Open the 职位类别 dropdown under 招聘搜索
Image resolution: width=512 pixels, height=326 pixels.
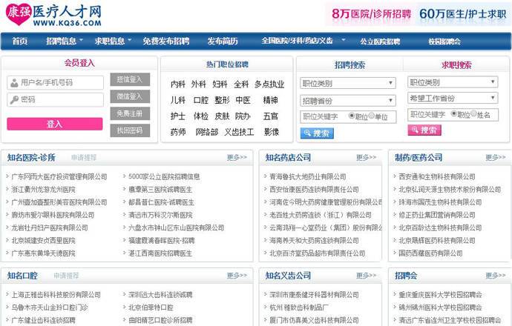tap(348, 83)
